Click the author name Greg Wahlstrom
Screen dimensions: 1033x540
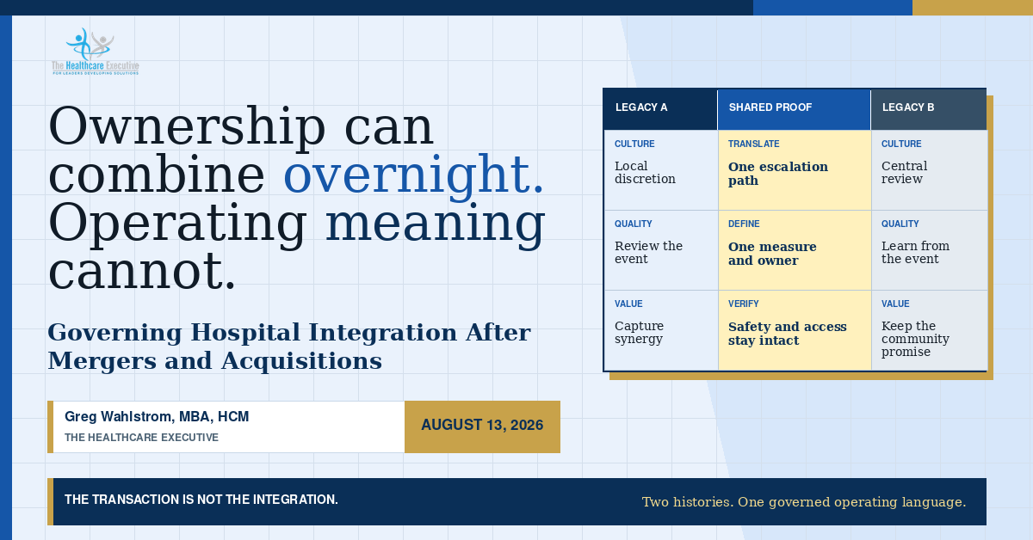click(157, 417)
